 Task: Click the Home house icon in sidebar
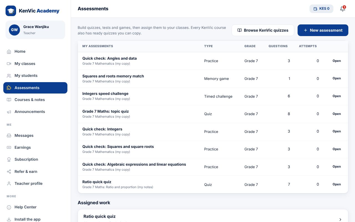pos(9,52)
